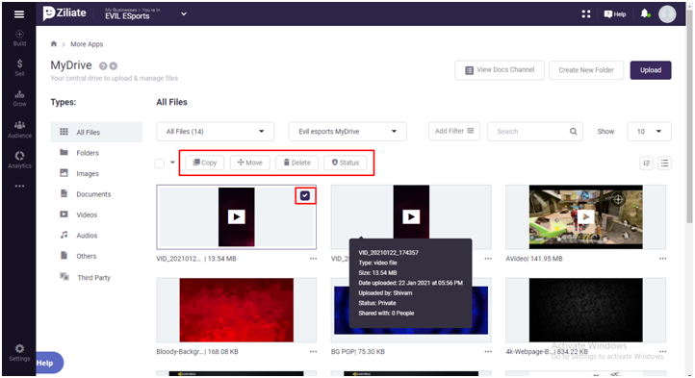Click the Move button
695x378 pixels.
250,163
